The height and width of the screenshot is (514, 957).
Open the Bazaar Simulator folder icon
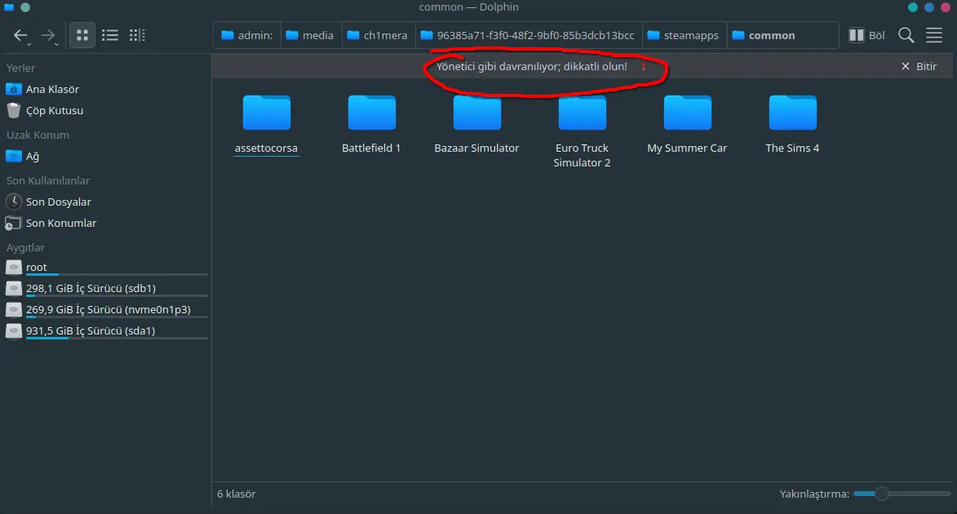pyautogui.click(x=476, y=113)
